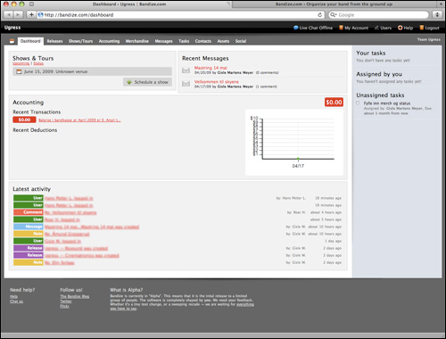Click the Live Chat Offline speech bubble icon

(295, 28)
